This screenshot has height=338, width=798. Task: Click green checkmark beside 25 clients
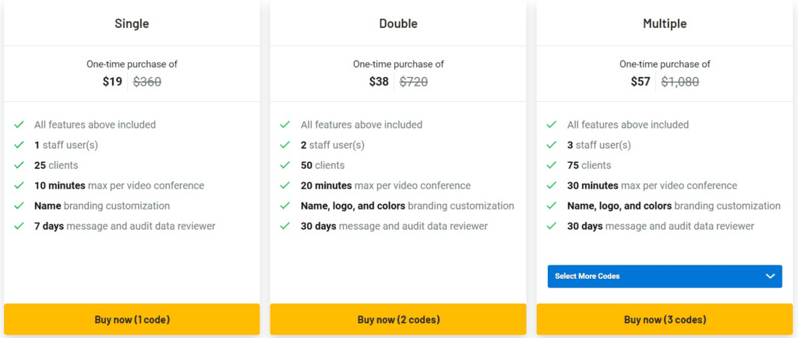coord(19,165)
